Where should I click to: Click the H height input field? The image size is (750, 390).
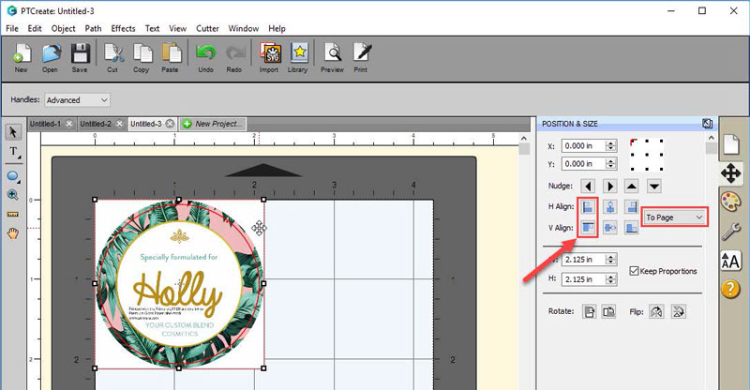click(583, 279)
